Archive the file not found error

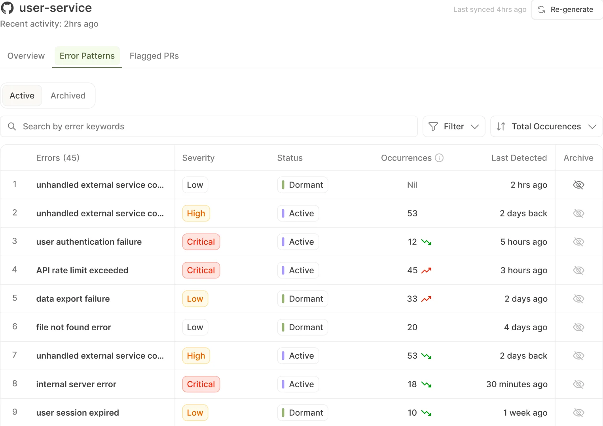point(578,327)
